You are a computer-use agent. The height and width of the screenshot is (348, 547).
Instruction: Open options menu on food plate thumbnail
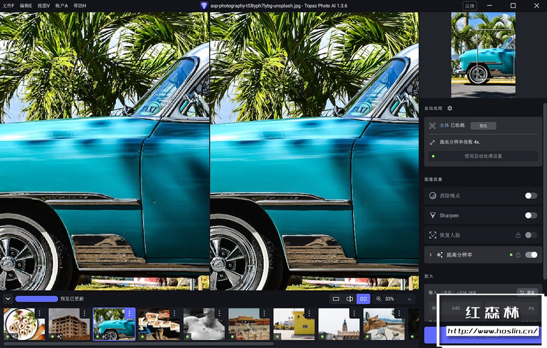coord(40,313)
